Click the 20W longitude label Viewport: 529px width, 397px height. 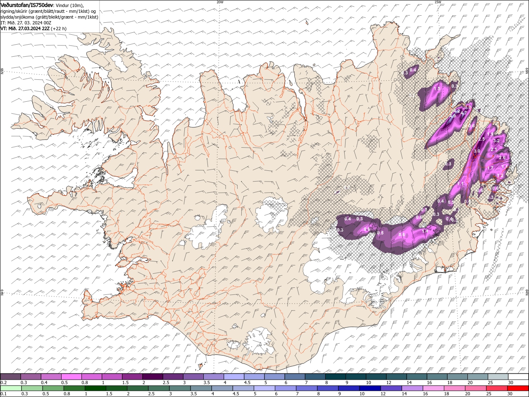[x=219, y=2]
